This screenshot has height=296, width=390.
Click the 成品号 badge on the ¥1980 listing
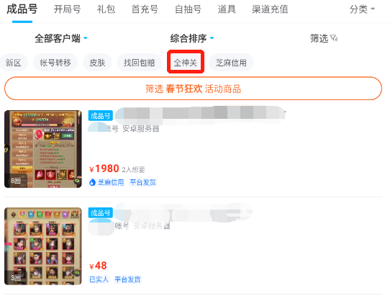101,116
